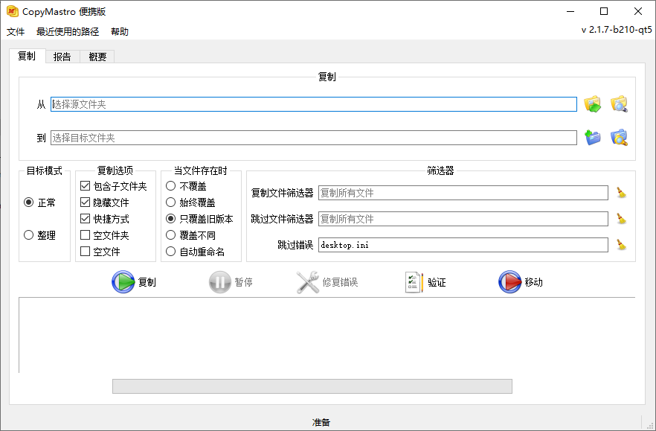This screenshot has height=431, width=656.
Task: Click the red 移动 move button
Action: (x=521, y=282)
